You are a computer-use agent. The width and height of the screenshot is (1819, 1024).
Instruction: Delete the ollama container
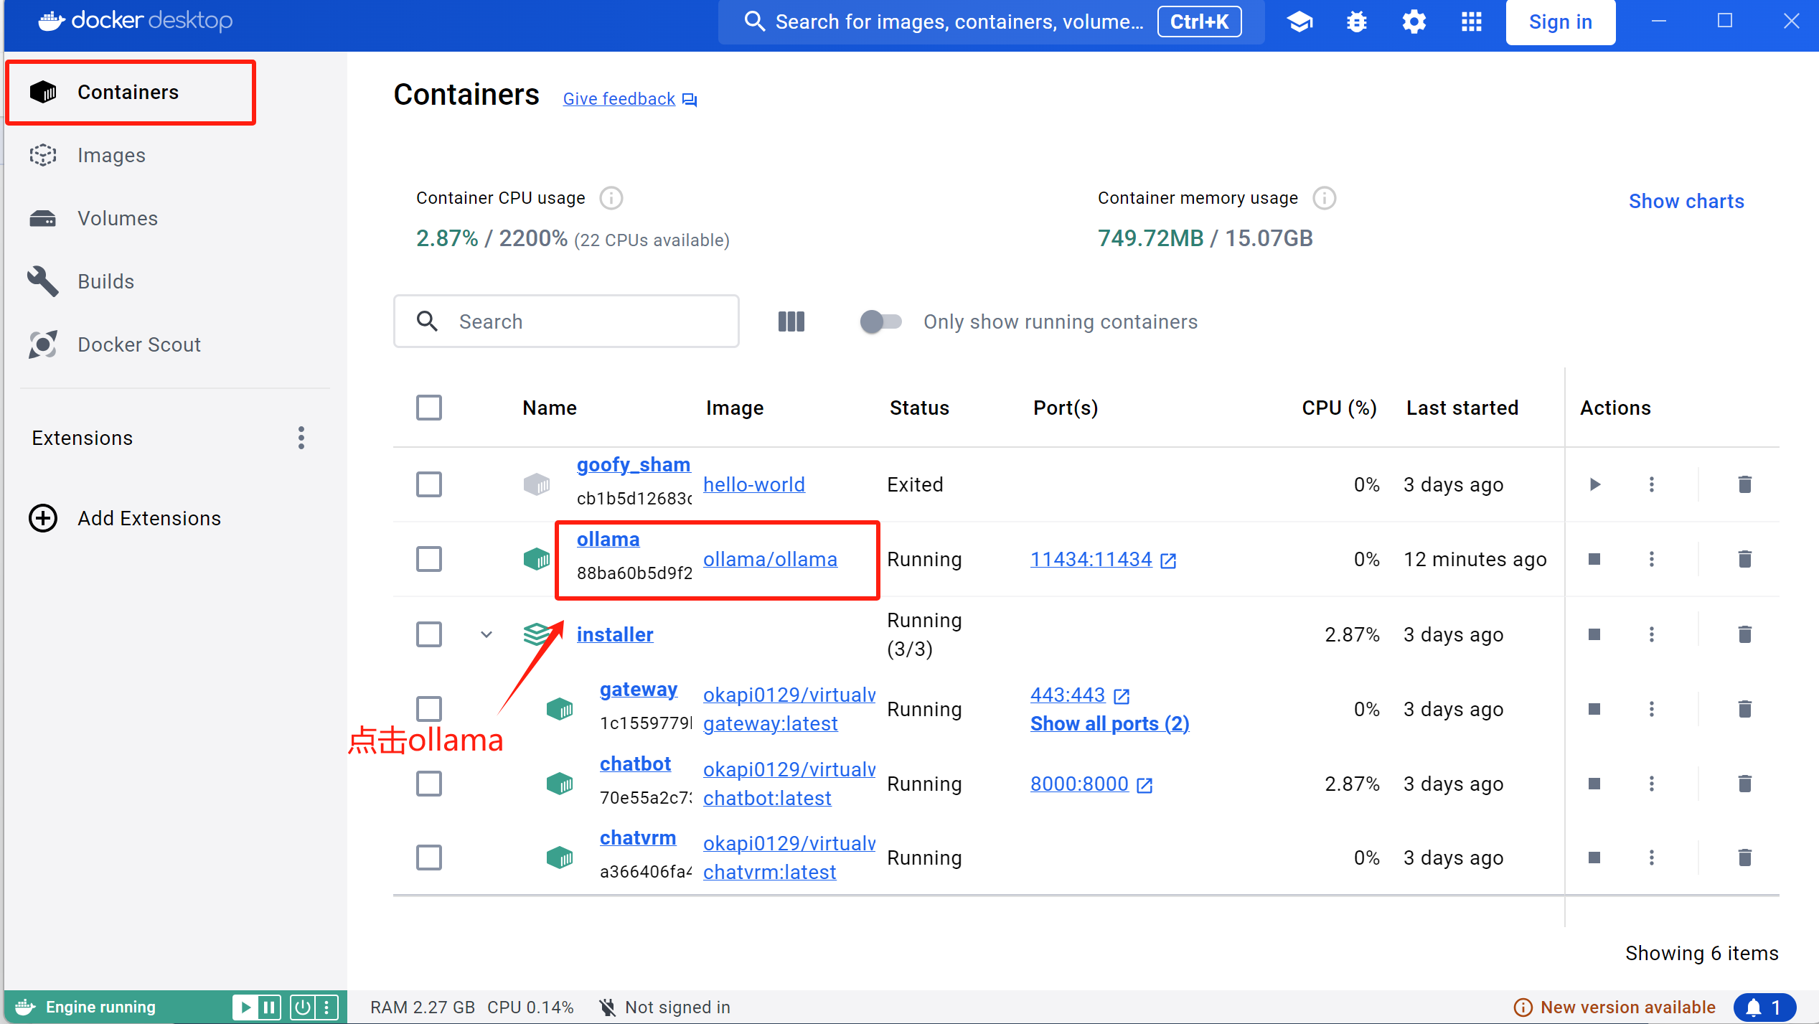pyautogui.click(x=1745, y=559)
